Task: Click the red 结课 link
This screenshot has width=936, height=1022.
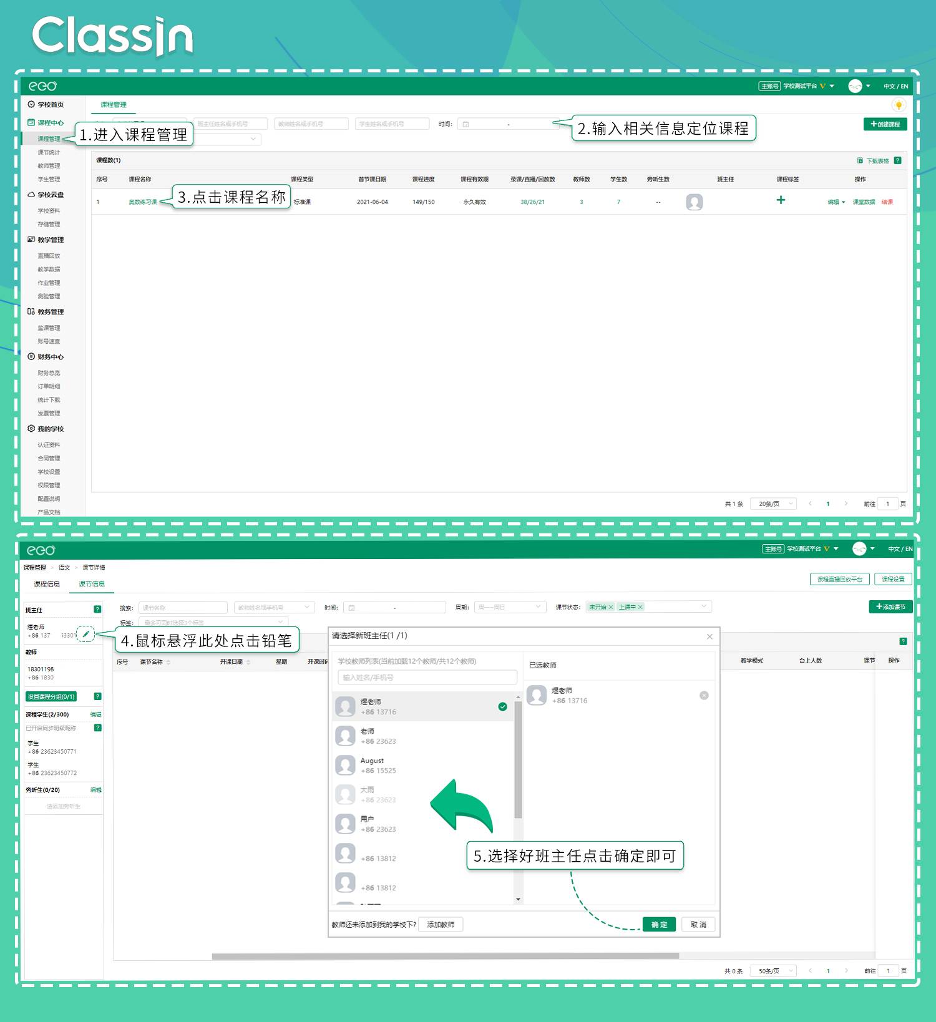Action: pyautogui.click(x=887, y=202)
